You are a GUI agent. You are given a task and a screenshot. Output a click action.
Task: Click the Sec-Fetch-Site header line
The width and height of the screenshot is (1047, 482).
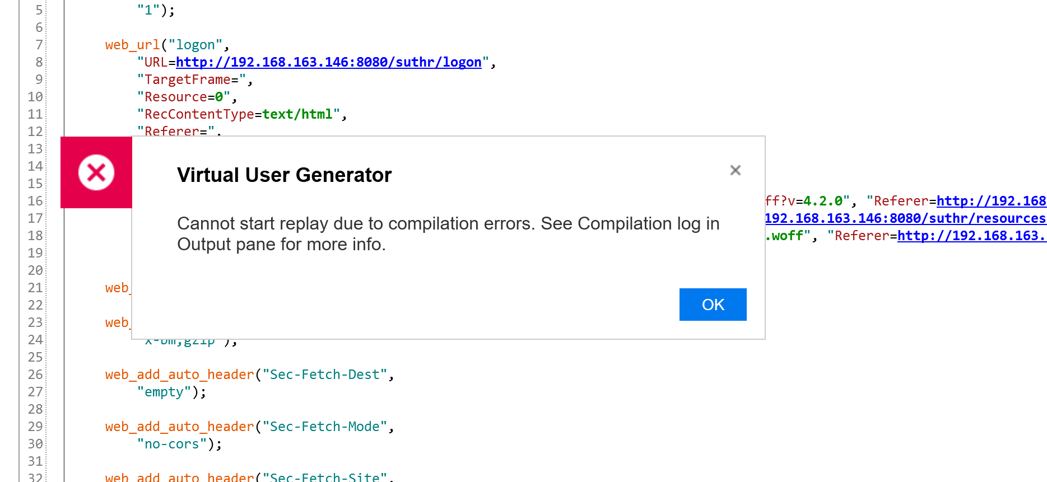tap(249, 476)
